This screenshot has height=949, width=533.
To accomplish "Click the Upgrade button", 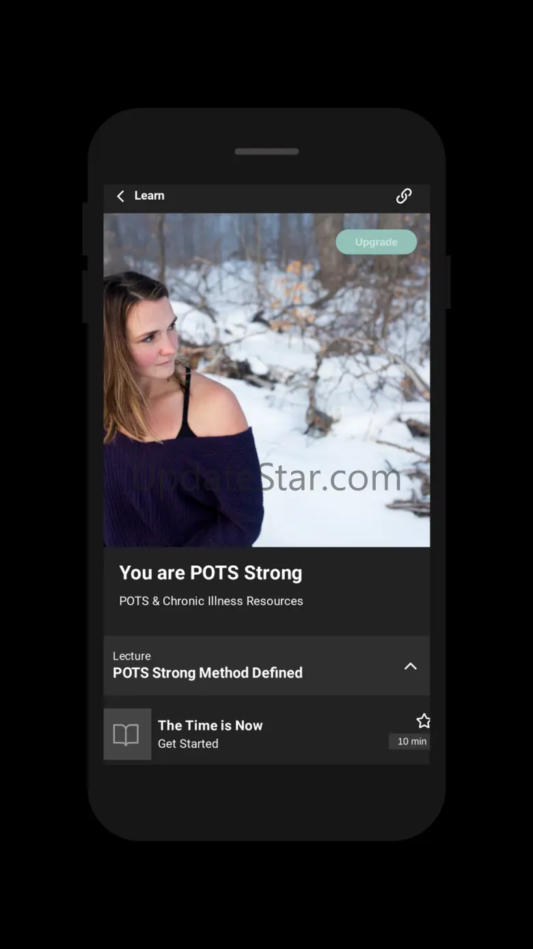I will point(376,242).
